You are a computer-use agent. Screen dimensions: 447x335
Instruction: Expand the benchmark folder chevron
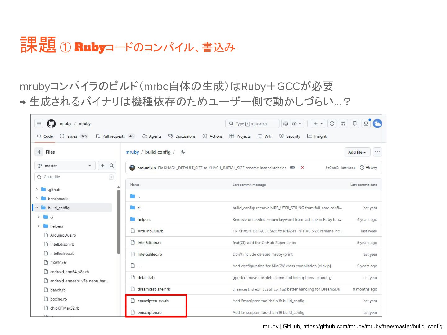(x=37, y=199)
